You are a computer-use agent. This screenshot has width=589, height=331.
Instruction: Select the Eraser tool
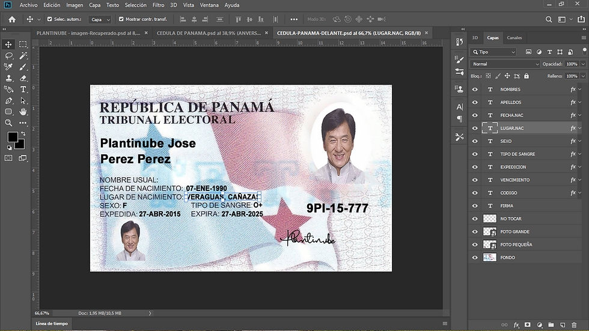[x=23, y=78]
